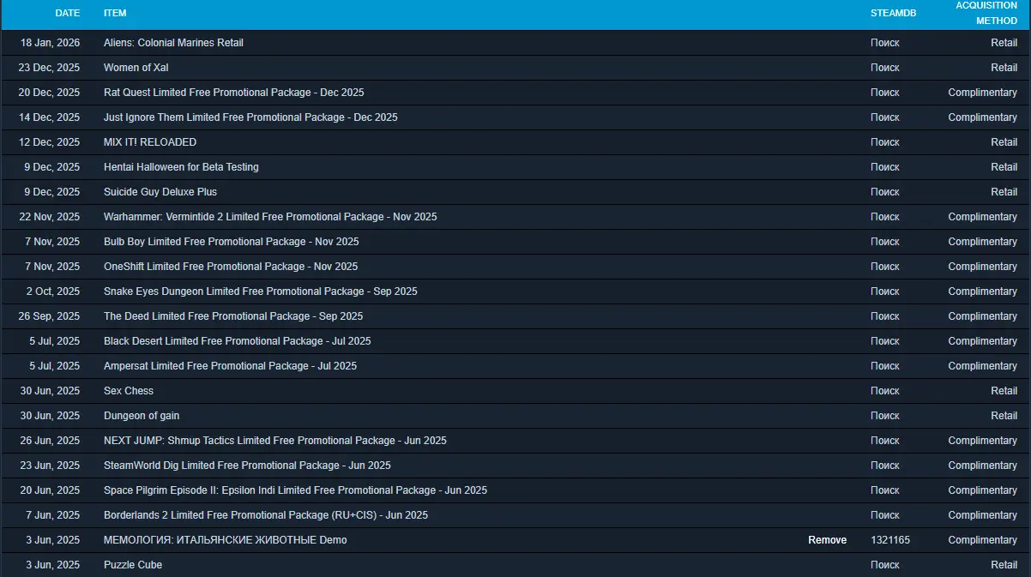Click Complimentary method for Rat Quest row
The image size is (1031, 577).
(x=982, y=93)
